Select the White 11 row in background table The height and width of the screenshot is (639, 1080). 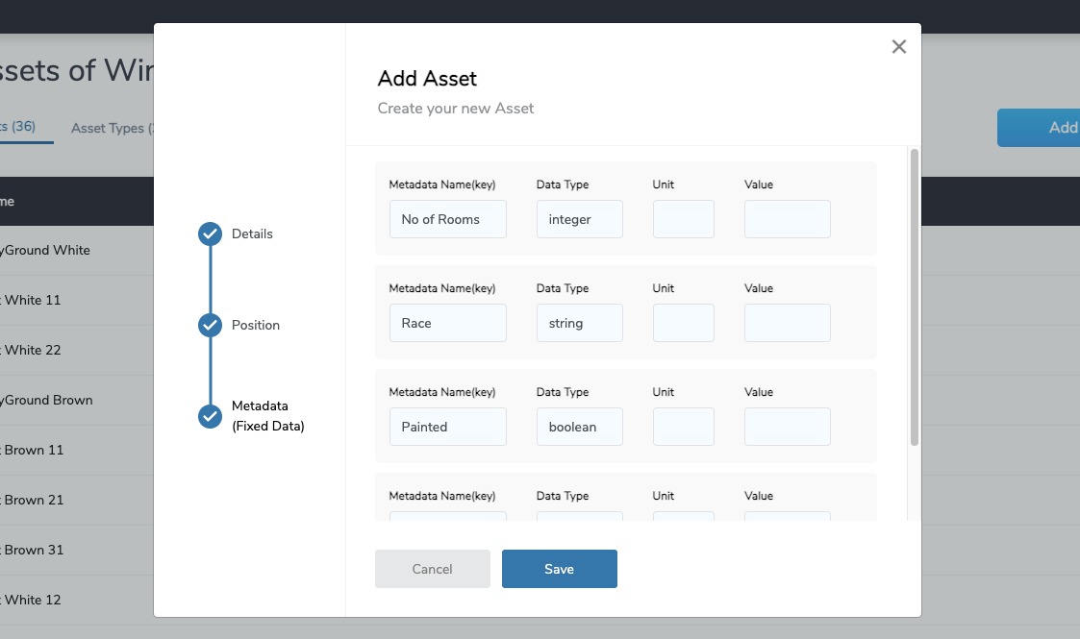coord(76,301)
